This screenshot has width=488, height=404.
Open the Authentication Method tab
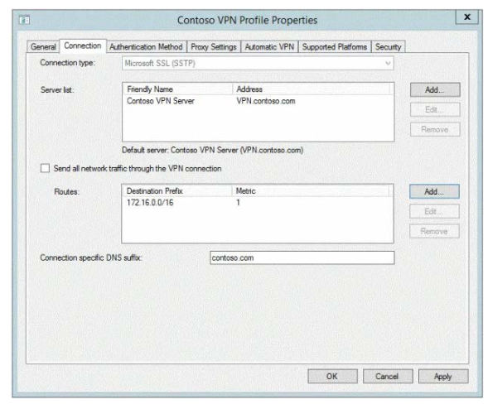point(146,47)
